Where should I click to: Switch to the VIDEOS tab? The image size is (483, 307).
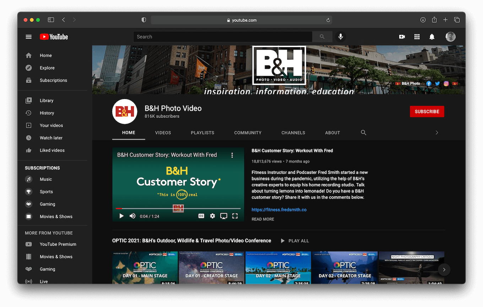click(x=163, y=133)
